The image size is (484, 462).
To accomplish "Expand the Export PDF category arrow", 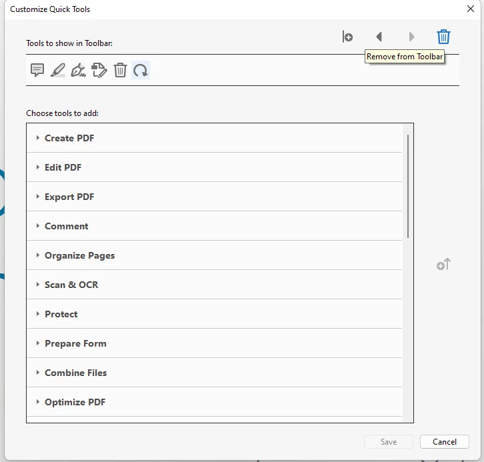I will point(37,196).
